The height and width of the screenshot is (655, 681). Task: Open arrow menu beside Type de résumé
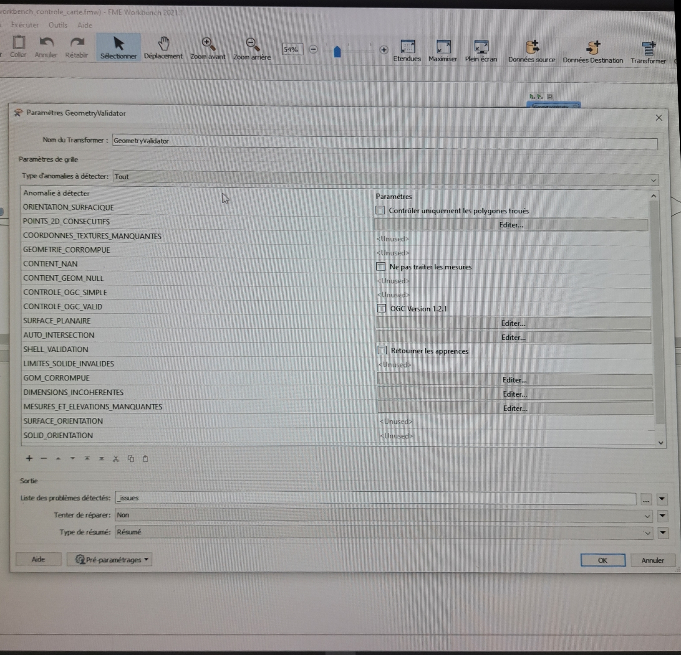663,533
